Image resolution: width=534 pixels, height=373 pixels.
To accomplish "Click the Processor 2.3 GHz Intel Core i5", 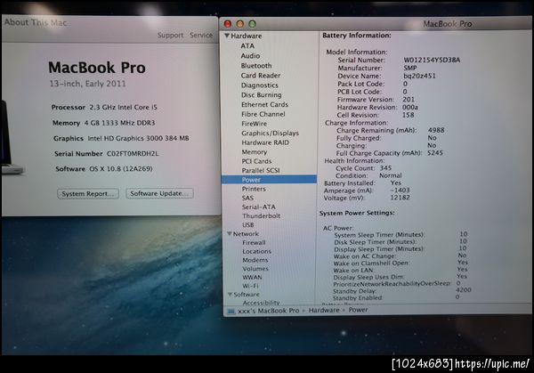I will pyautogui.click(x=124, y=108).
